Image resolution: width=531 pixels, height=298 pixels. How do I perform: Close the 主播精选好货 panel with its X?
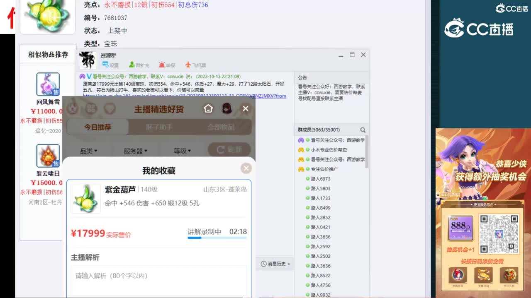point(246,108)
